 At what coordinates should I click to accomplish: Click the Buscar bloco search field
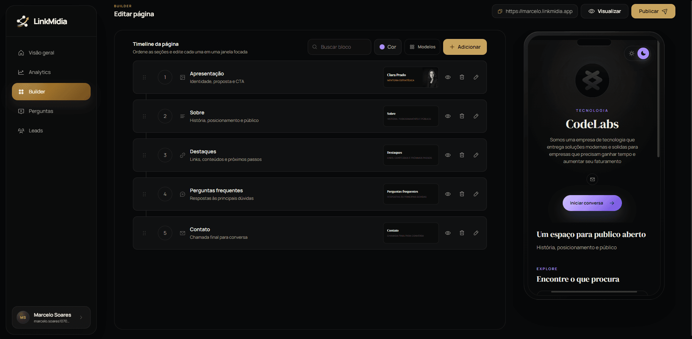pyautogui.click(x=339, y=47)
